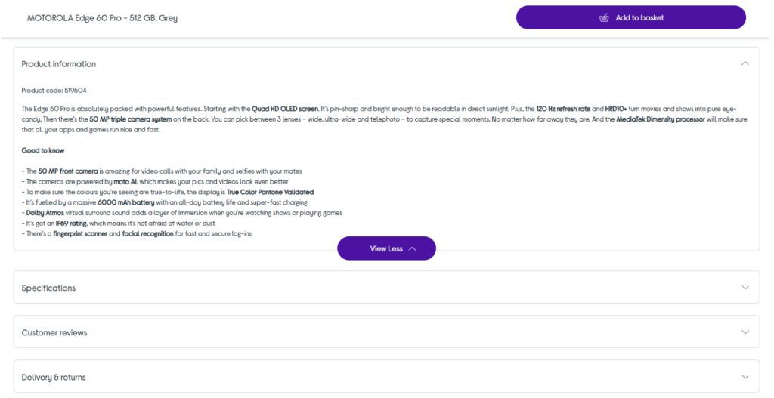Click the MediaTek Dimensity processor text
The image size is (774, 398).
661,119
